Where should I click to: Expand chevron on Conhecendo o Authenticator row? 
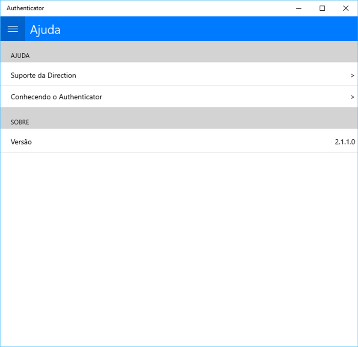click(x=352, y=97)
